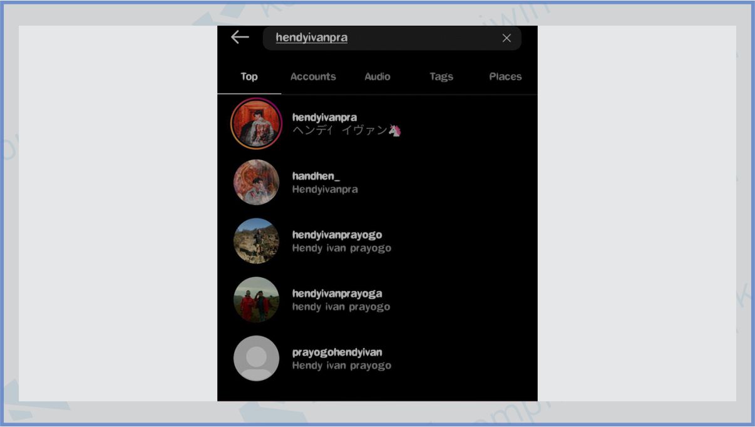755x427 pixels.
Task: Click the hendyivanprayoga avatar with two people
Action: pyautogui.click(x=256, y=299)
